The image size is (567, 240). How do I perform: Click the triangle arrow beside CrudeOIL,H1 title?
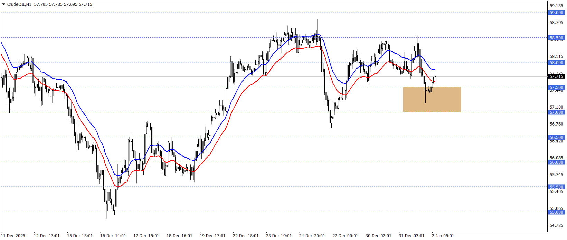pos(4,4)
